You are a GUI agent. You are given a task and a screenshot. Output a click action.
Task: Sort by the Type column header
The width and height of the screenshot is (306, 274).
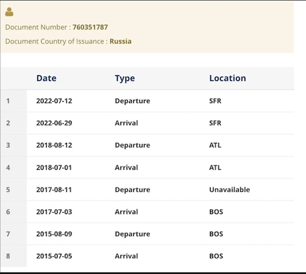pyautogui.click(x=125, y=78)
